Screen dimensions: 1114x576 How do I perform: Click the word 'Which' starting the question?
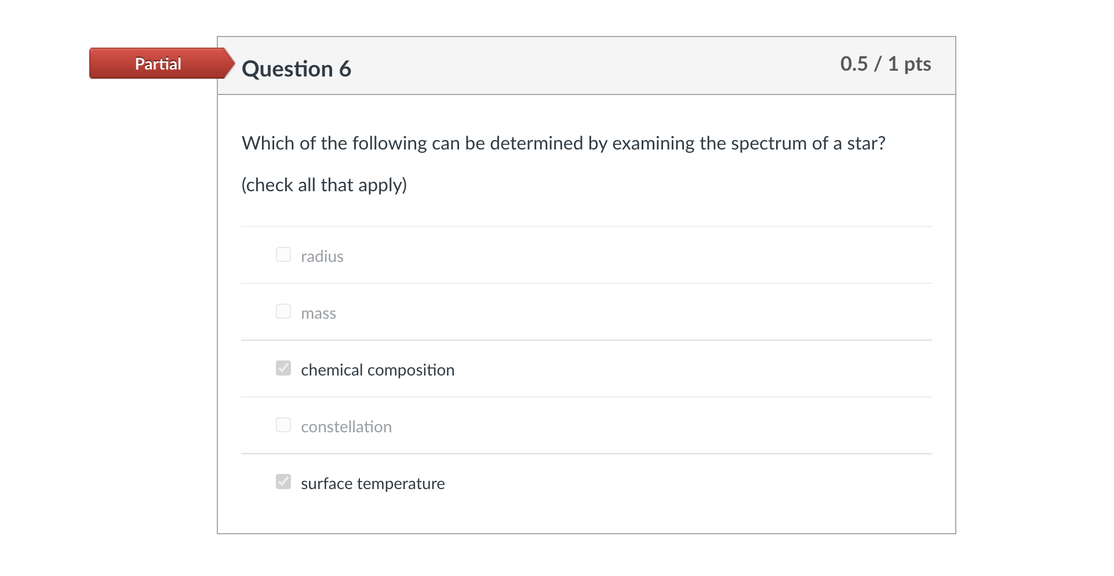click(268, 143)
